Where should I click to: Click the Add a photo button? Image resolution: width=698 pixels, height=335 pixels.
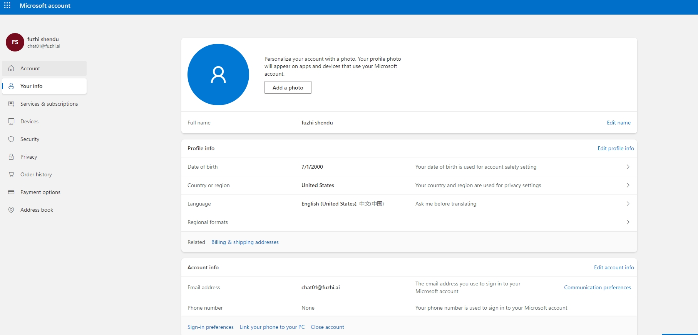pos(288,88)
